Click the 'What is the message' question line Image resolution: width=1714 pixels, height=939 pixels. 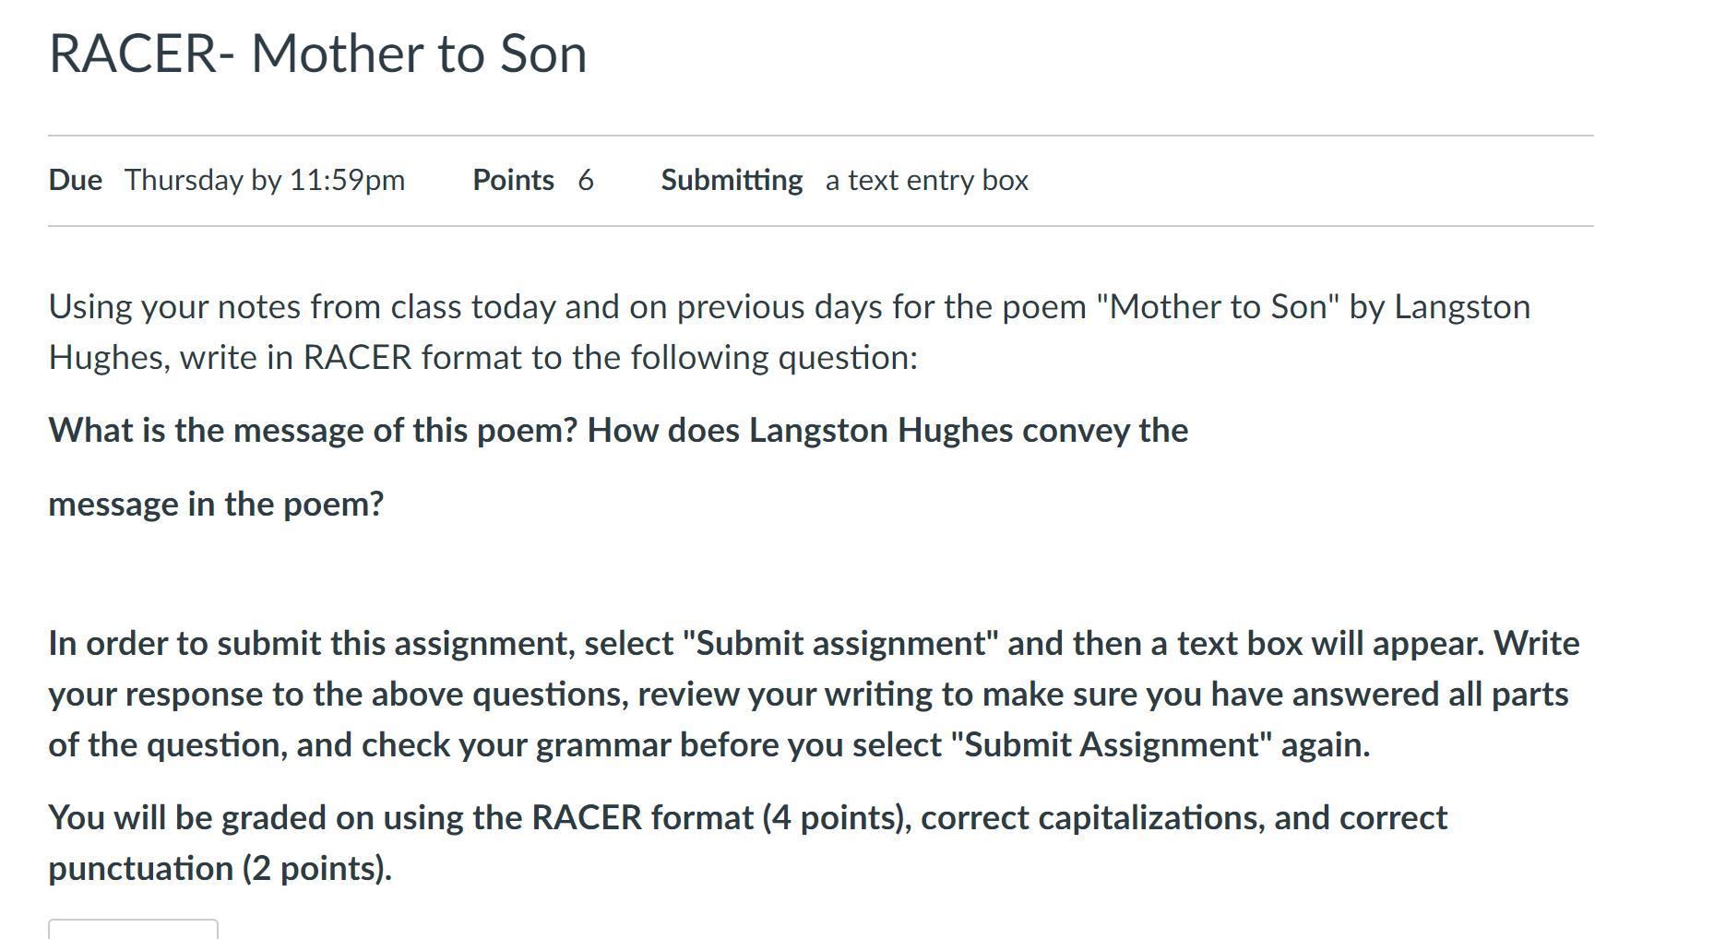click(617, 430)
